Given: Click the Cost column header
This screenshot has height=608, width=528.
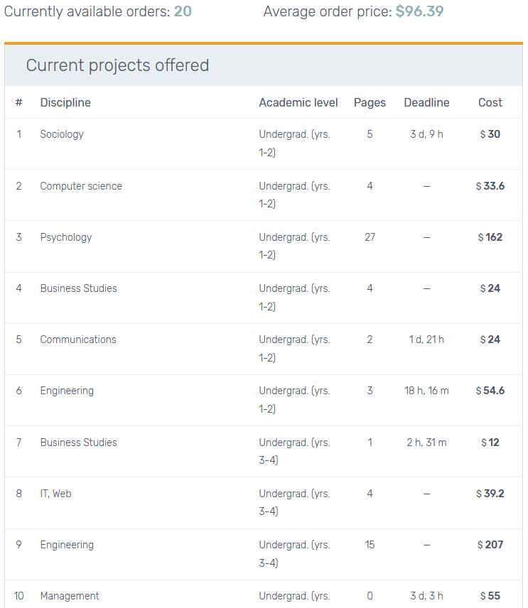Looking at the screenshot, I should click(x=490, y=102).
